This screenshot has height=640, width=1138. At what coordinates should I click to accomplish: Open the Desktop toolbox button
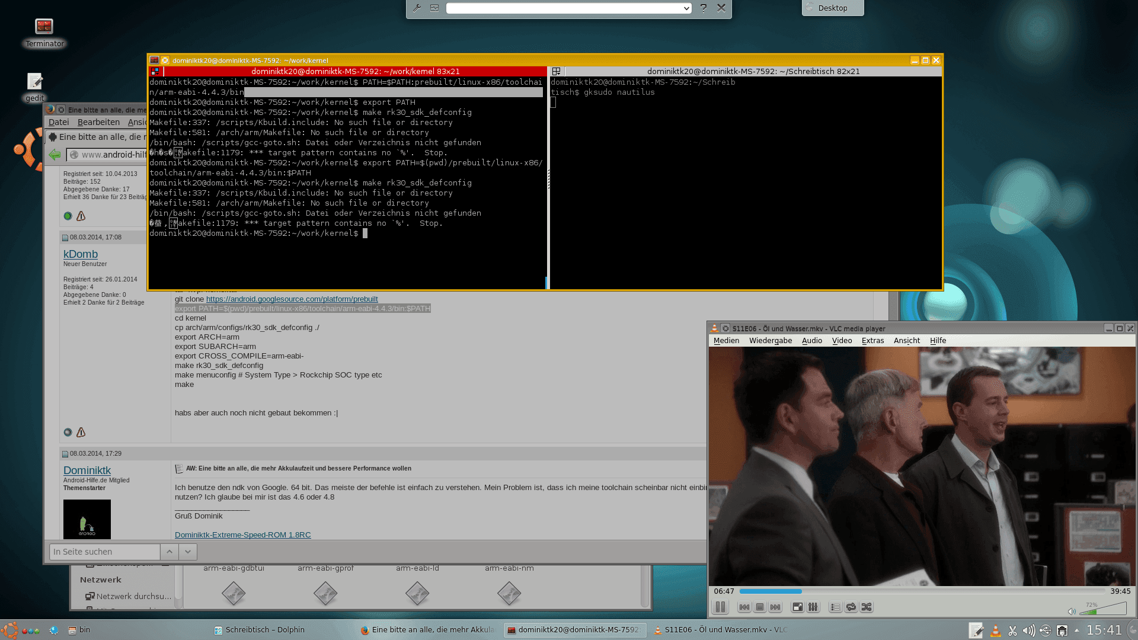click(x=833, y=8)
